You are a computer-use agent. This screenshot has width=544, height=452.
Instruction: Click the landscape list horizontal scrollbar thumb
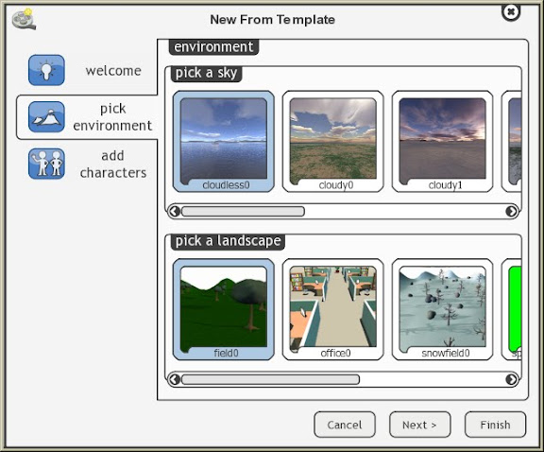click(270, 379)
